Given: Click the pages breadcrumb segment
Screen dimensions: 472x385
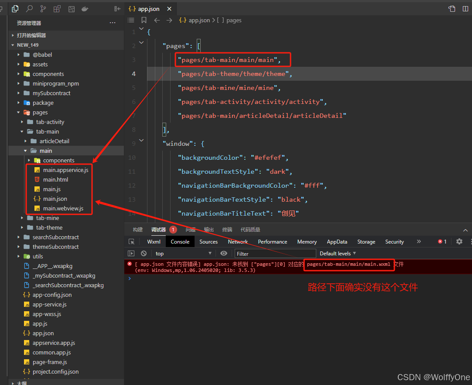Looking at the screenshot, I should click(234, 20).
